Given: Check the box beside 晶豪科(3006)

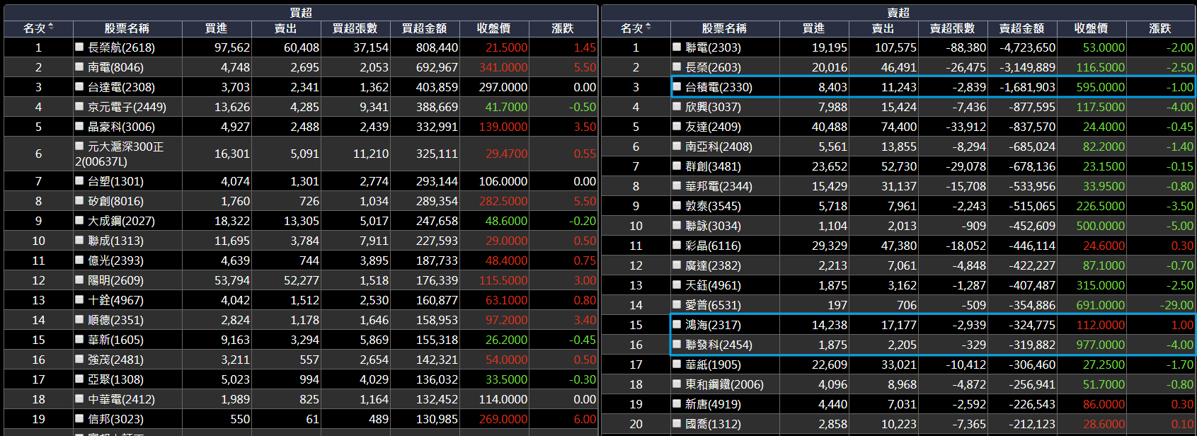Looking at the screenshot, I should coord(79,127).
